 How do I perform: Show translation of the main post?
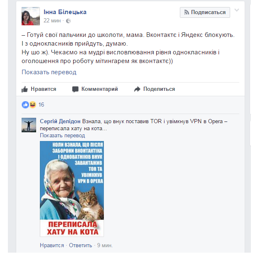(49, 72)
